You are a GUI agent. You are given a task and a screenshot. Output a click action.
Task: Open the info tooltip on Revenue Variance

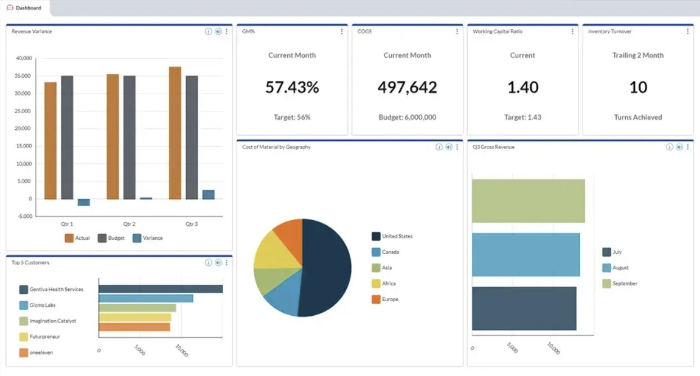click(x=207, y=32)
